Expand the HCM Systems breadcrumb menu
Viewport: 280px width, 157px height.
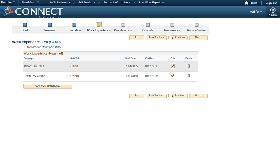point(60,3)
